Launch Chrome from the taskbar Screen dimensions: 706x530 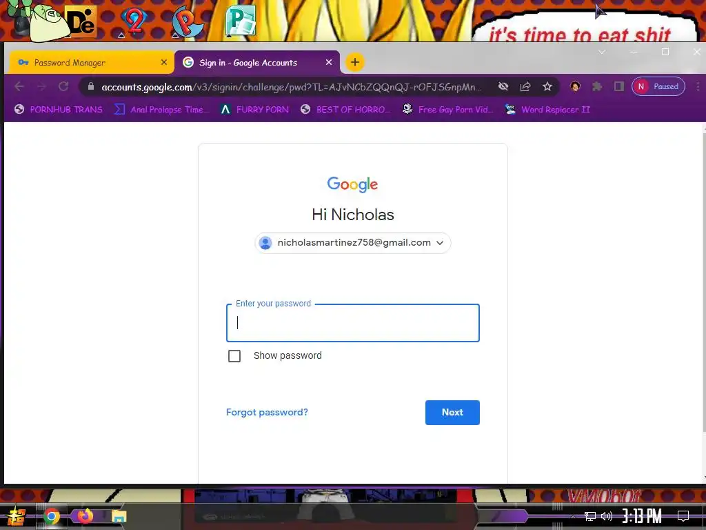click(x=51, y=516)
